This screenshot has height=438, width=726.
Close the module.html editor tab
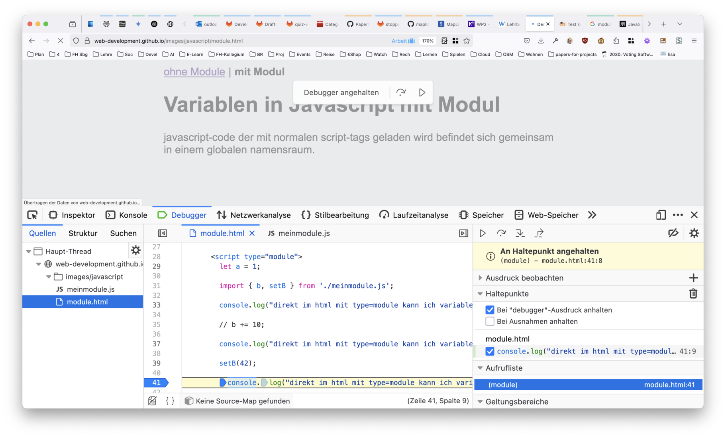coord(252,234)
